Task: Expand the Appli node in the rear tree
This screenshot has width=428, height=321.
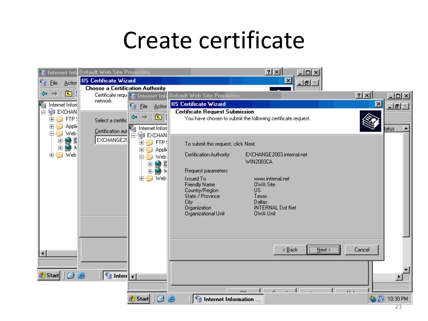Action: pos(51,126)
